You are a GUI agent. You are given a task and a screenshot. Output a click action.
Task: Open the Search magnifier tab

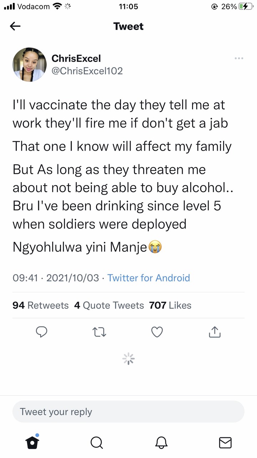[96, 443]
